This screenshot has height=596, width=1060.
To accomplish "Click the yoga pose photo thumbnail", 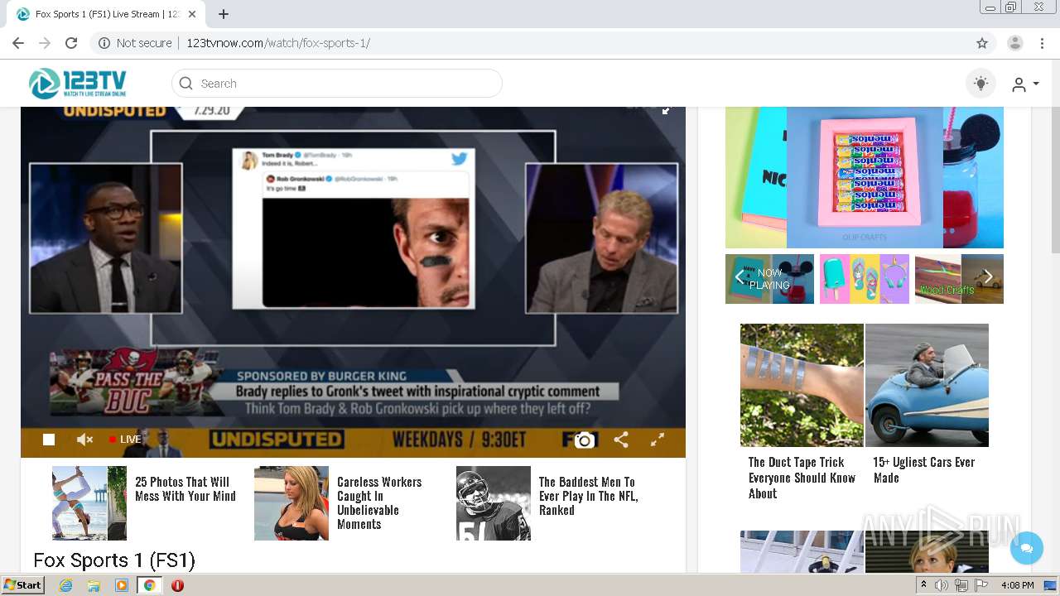I will (x=89, y=503).
